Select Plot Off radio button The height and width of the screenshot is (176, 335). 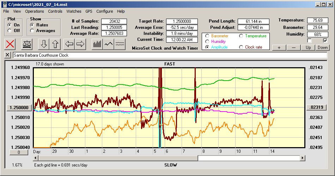(10, 31)
